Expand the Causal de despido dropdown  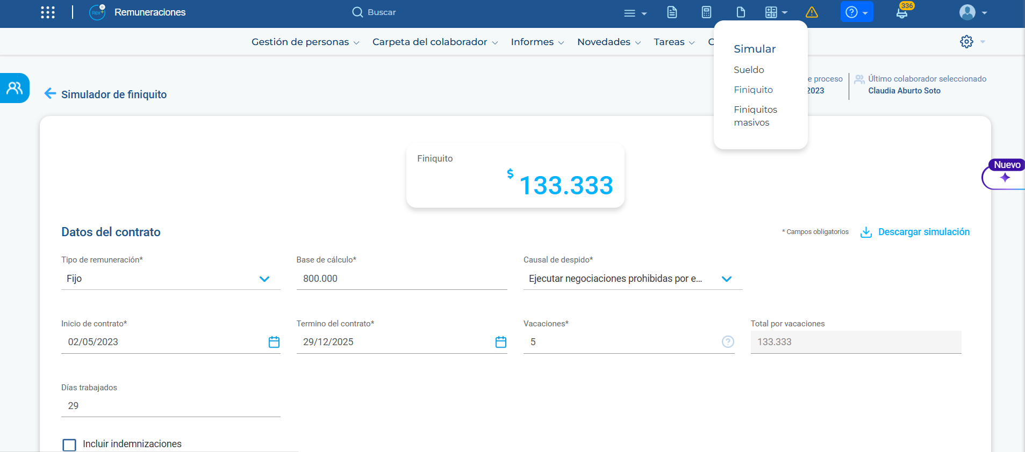727,279
